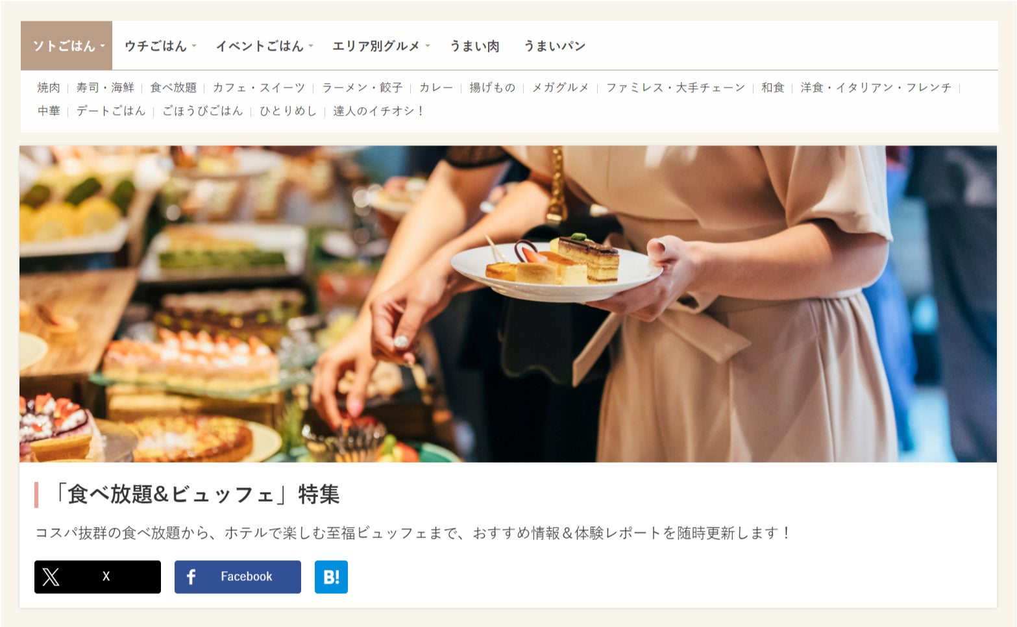Share via the Hatena Bookmark B! icon
The image size is (1017, 627).
pos(331,576)
